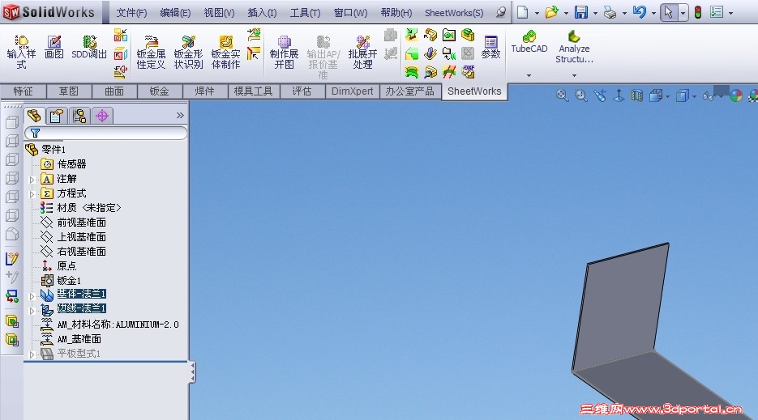Switch to the 焊件 weldments tab
This screenshot has width=758, height=420.
(x=205, y=91)
